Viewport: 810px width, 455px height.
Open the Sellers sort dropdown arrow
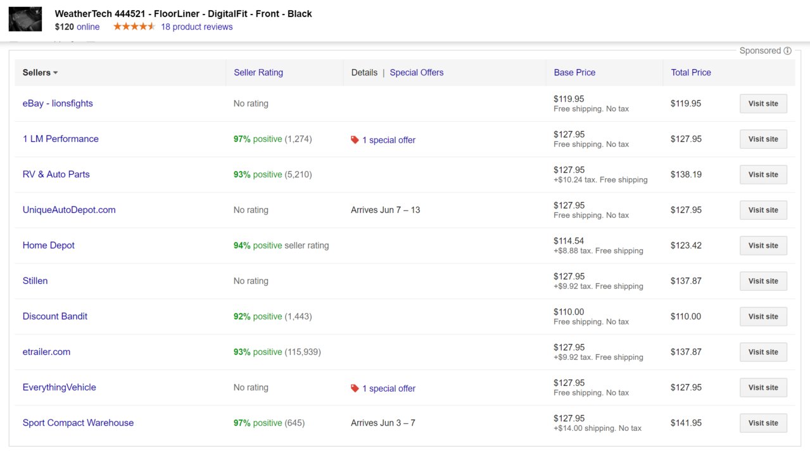tap(56, 73)
